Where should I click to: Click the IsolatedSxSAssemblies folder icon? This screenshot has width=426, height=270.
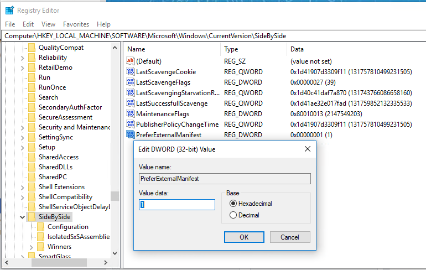pos(41,237)
